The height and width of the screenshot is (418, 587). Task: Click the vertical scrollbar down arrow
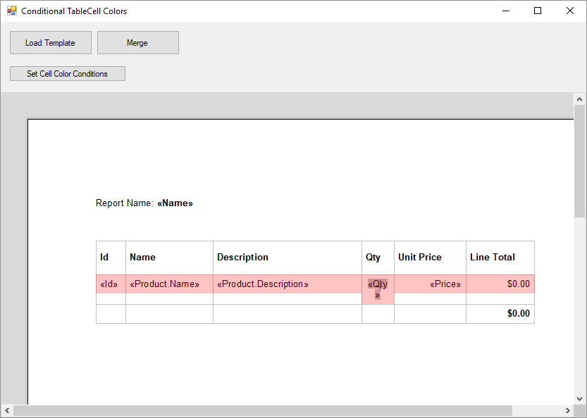[x=579, y=398]
